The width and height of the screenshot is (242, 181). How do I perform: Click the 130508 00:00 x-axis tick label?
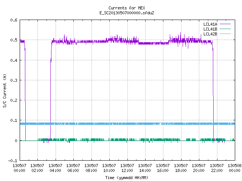[234, 168]
